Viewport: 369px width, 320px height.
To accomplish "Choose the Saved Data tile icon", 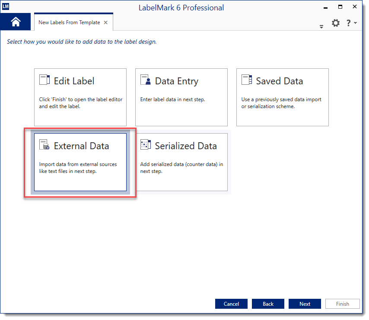I will tap(247, 80).
